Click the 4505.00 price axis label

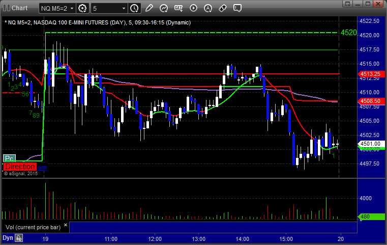tap(370, 121)
